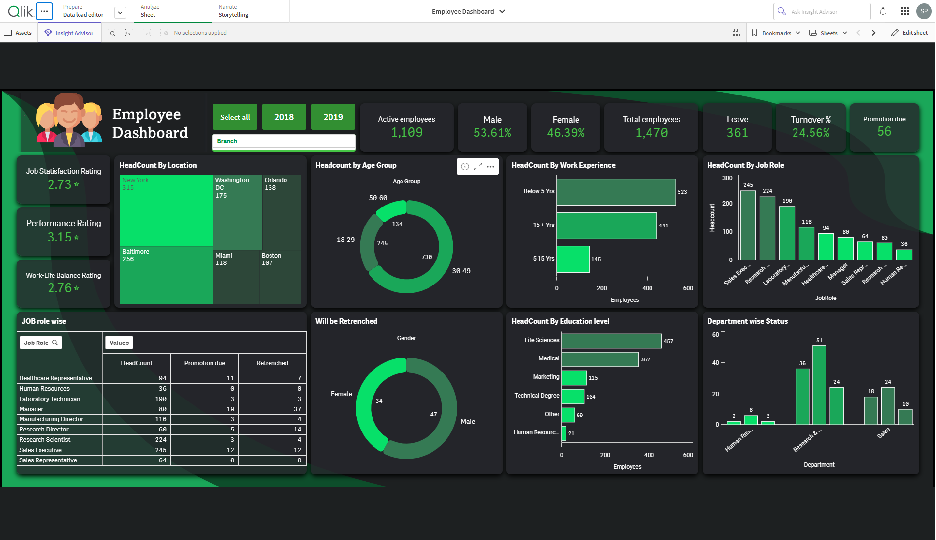This screenshot has height=540, width=936.
Task: Click the step back selection icon
Action: pyautogui.click(x=129, y=33)
